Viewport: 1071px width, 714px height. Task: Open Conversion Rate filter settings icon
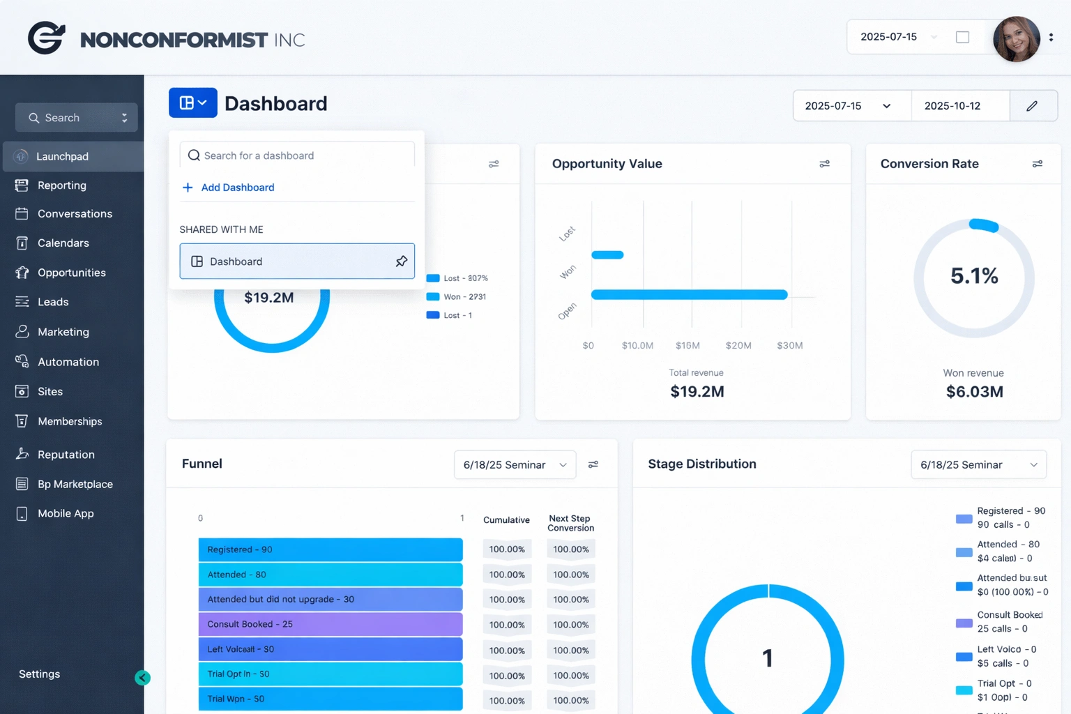(1037, 164)
